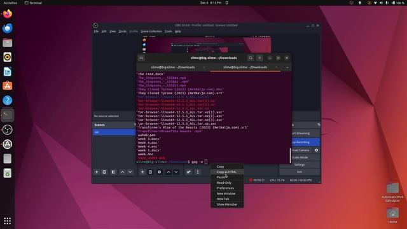Open the OBS Help menu
The height and width of the screenshot is (229, 407).
click(x=178, y=31)
